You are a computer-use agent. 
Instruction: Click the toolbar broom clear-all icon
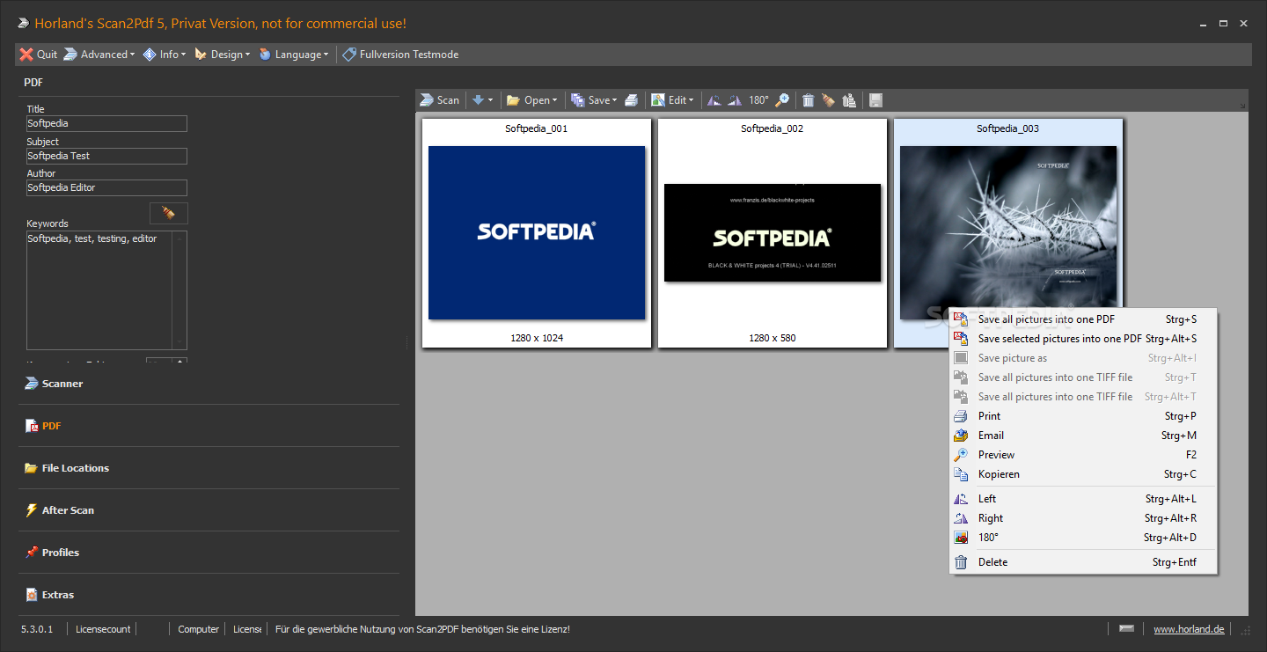click(828, 100)
